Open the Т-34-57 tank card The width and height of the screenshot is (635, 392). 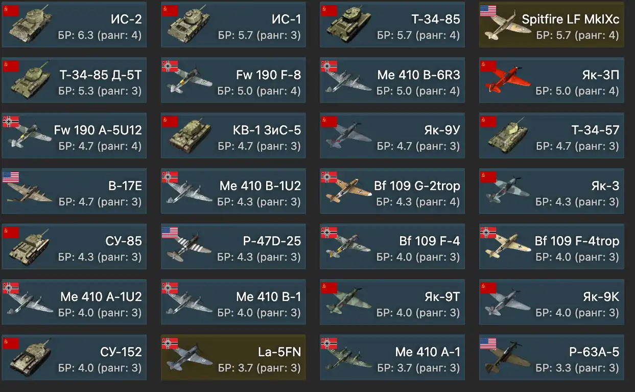[552, 136]
